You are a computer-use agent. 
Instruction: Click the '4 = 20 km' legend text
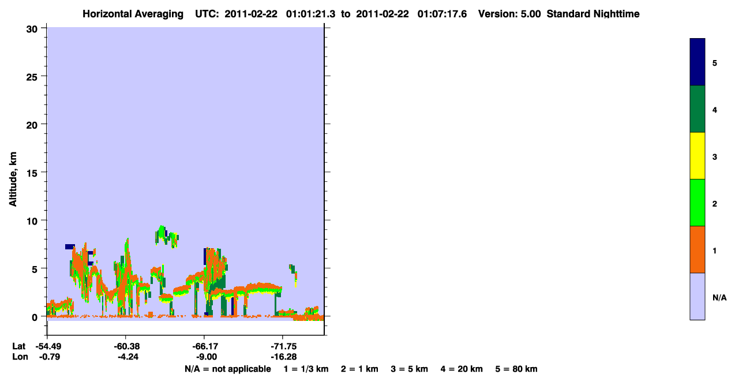[462, 369]
